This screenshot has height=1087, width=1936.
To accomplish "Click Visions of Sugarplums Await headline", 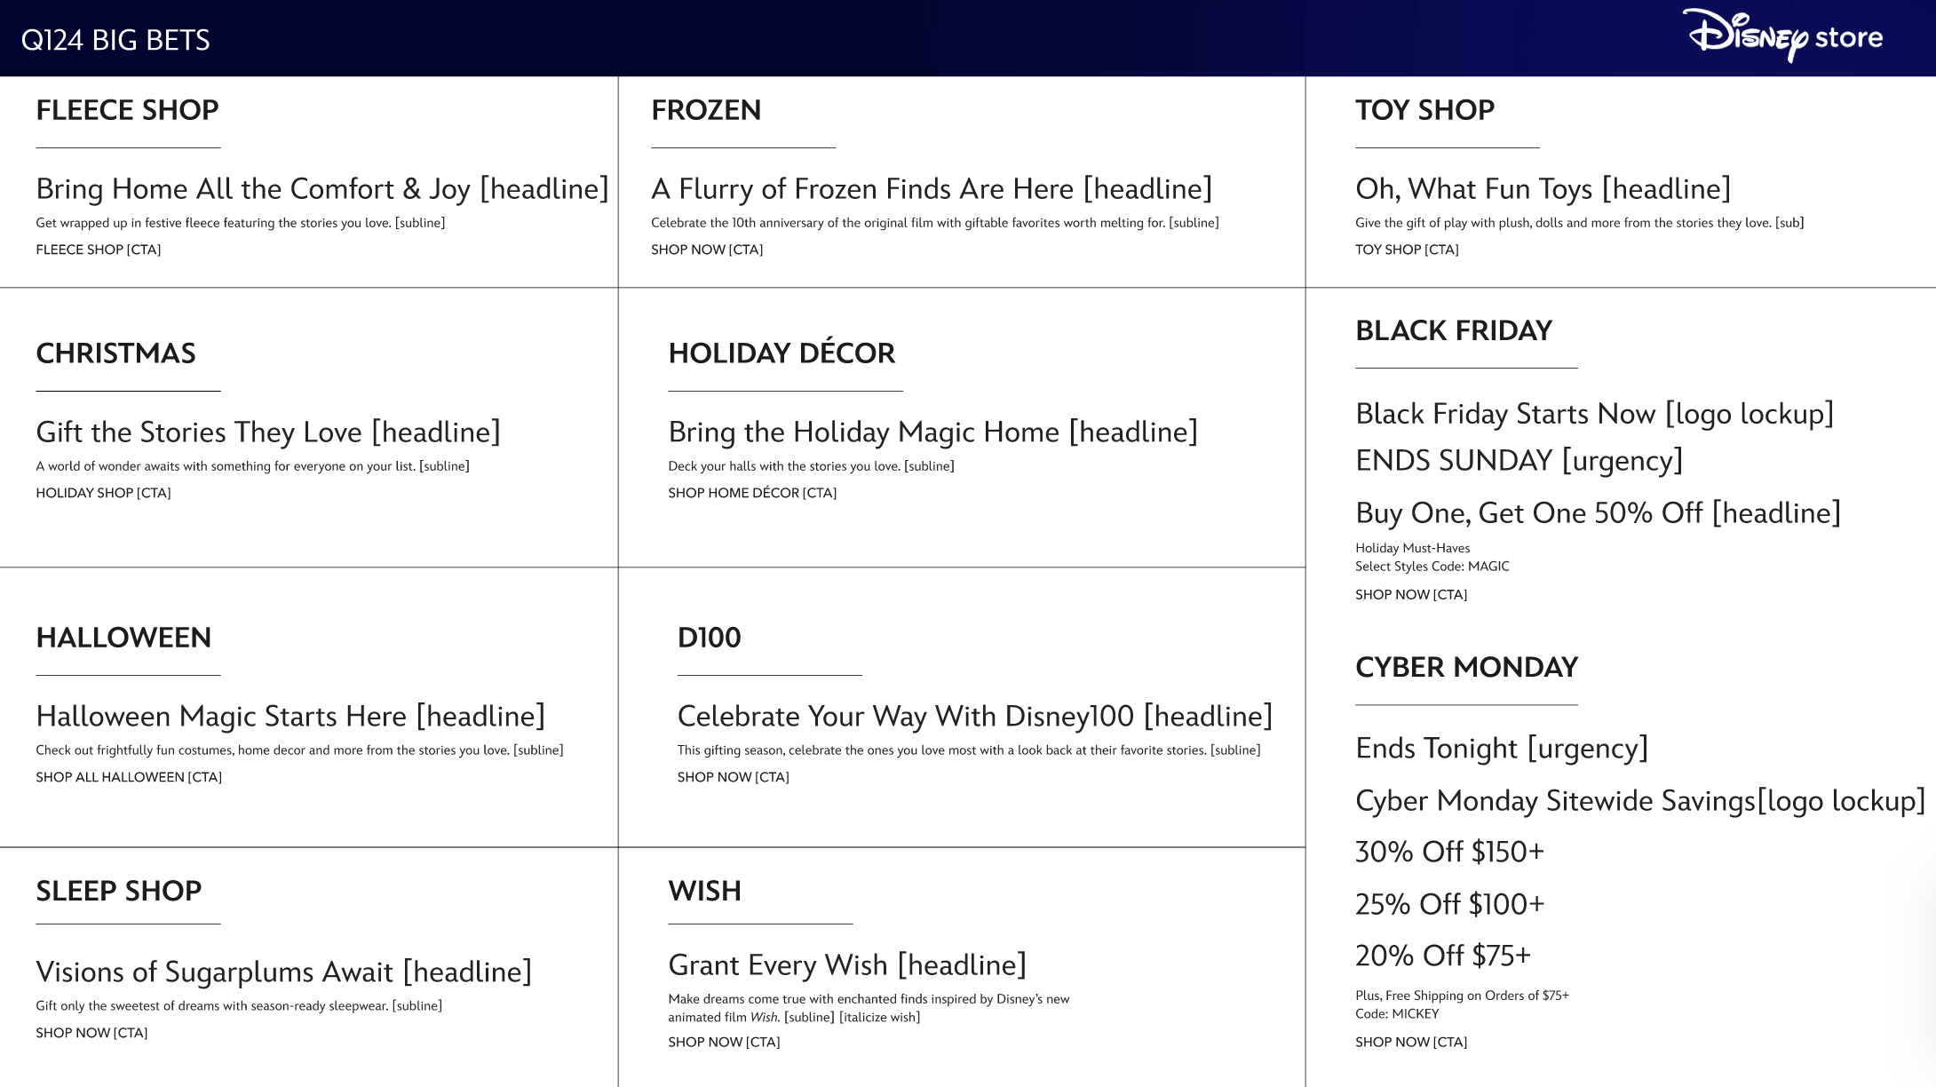I will tap(283, 972).
